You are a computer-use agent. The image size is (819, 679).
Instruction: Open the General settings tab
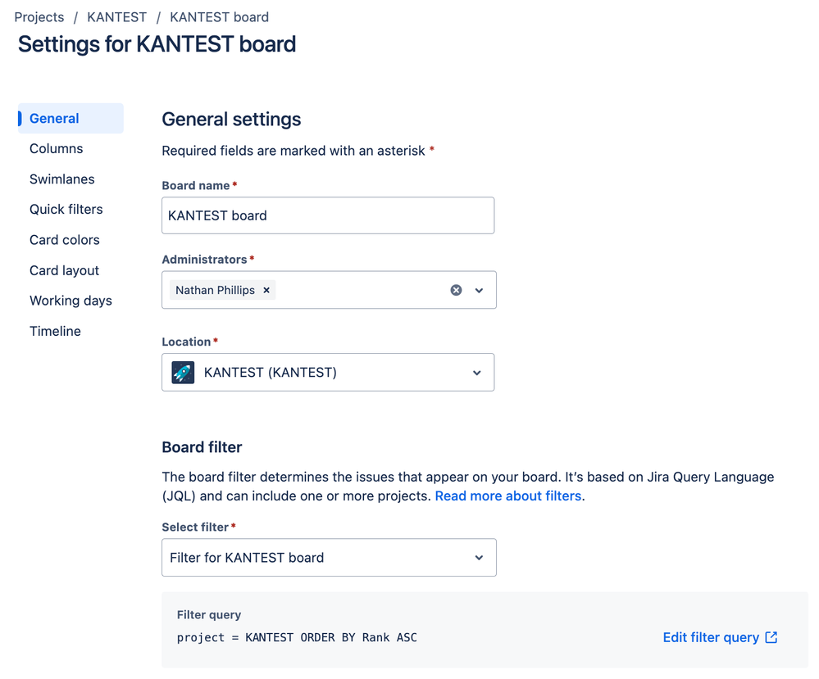(54, 119)
